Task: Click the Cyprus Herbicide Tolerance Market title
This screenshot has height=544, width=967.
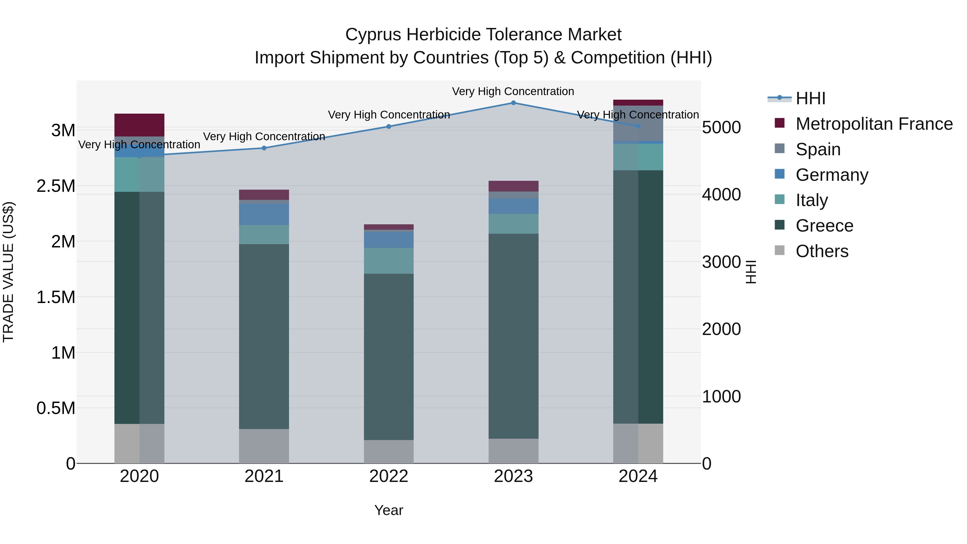Action: [x=484, y=35]
